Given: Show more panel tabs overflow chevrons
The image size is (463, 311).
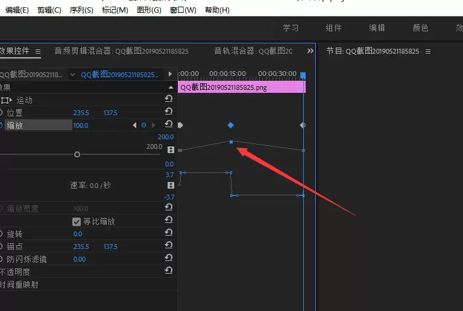Looking at the screenshot, I should tap(310, 51).
